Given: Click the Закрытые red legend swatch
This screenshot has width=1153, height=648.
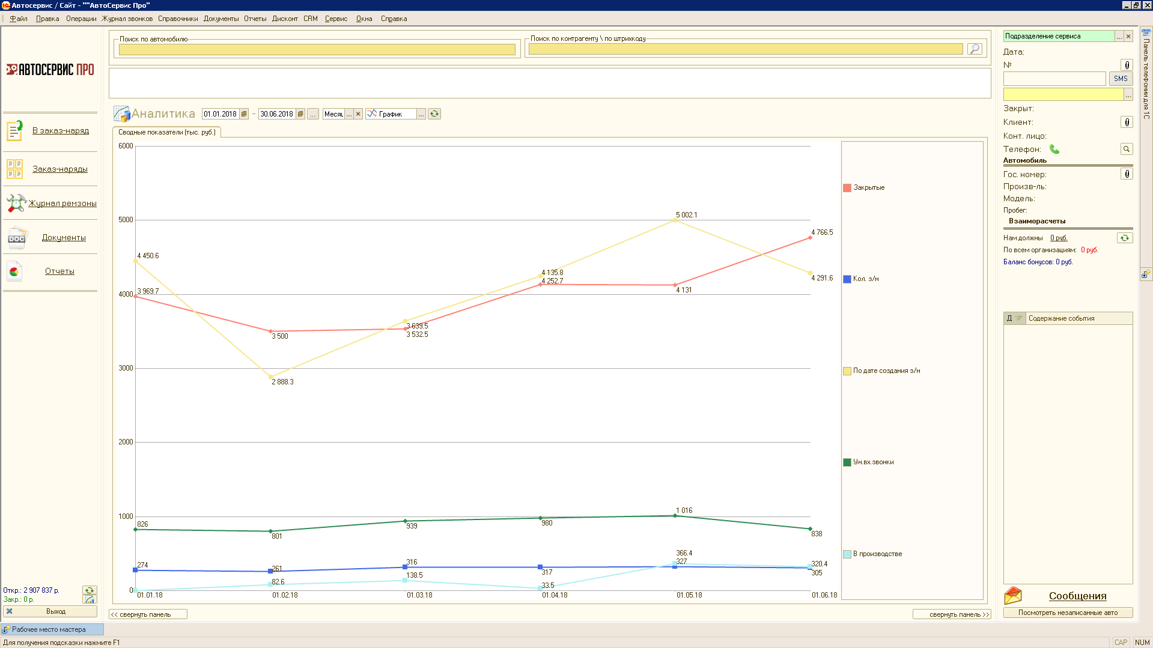Looking at the screenshot, I should click(847, 188).
